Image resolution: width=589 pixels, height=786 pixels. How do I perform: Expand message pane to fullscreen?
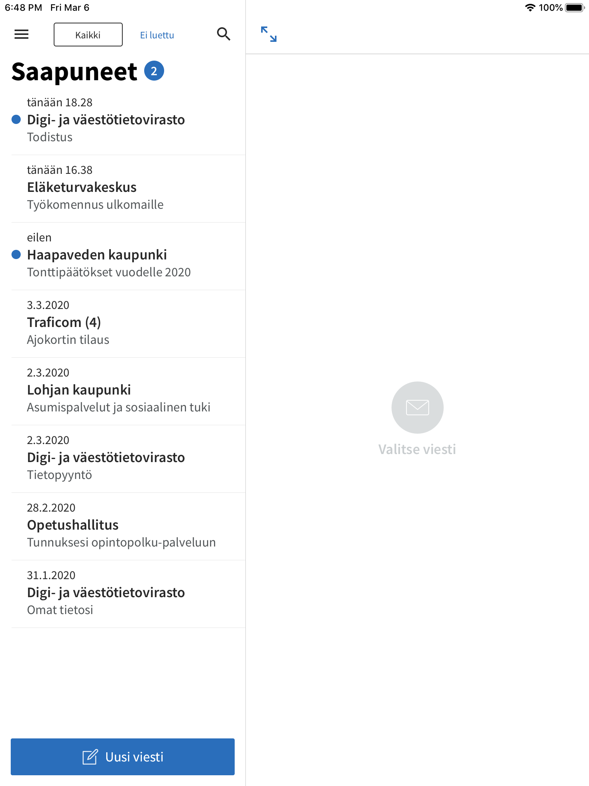coord(268,34)
